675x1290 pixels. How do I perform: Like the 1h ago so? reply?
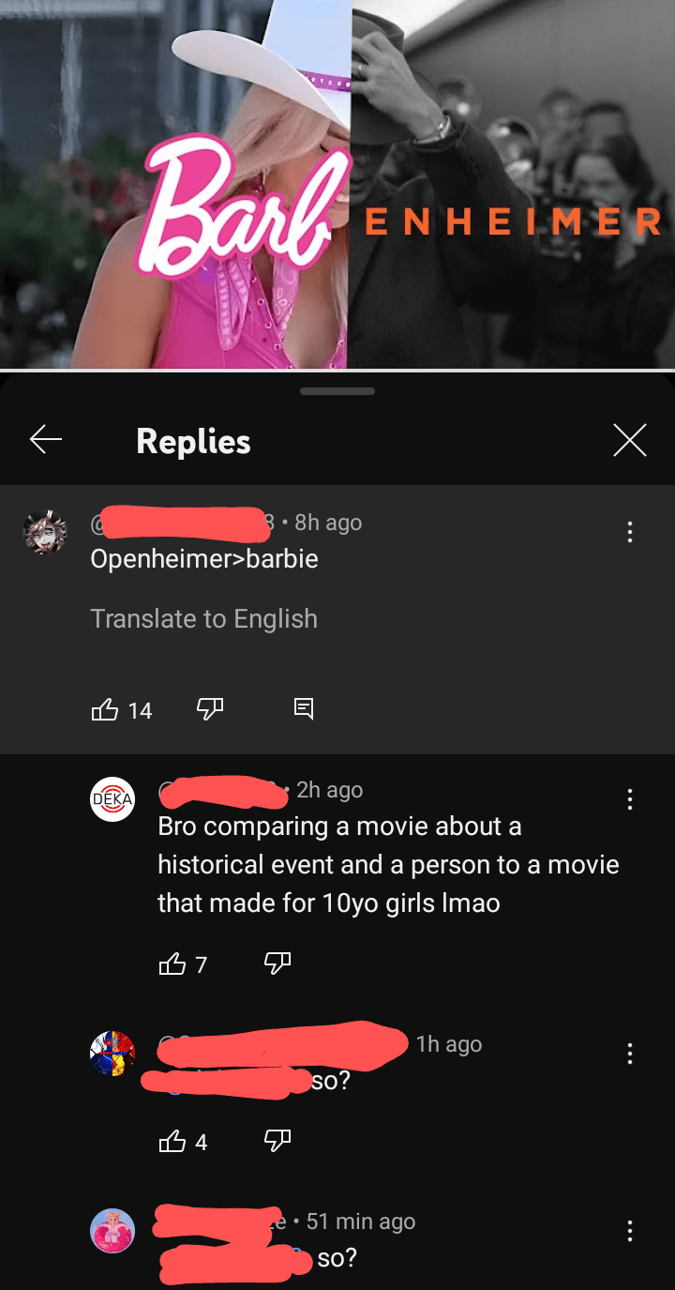172,1141
